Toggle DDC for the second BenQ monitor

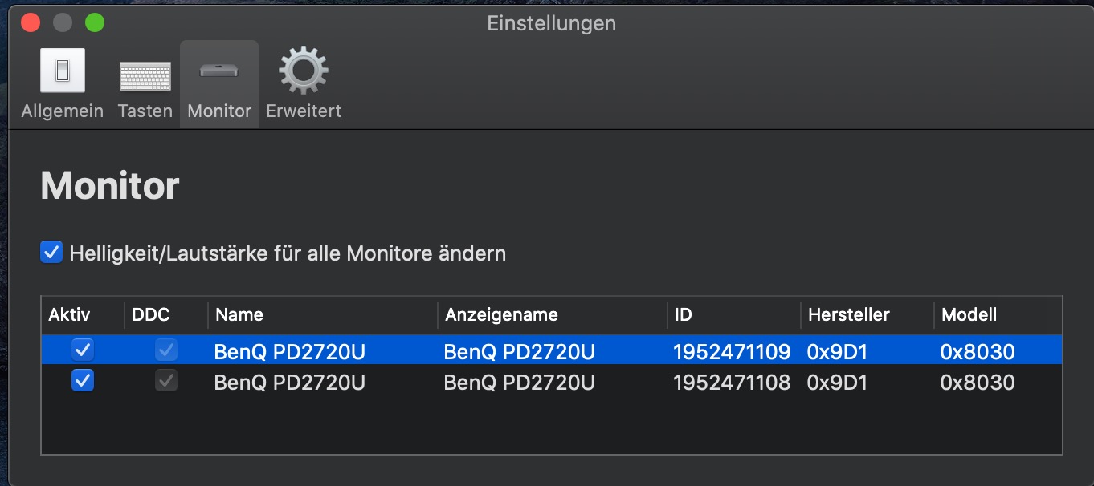point(166,381)
